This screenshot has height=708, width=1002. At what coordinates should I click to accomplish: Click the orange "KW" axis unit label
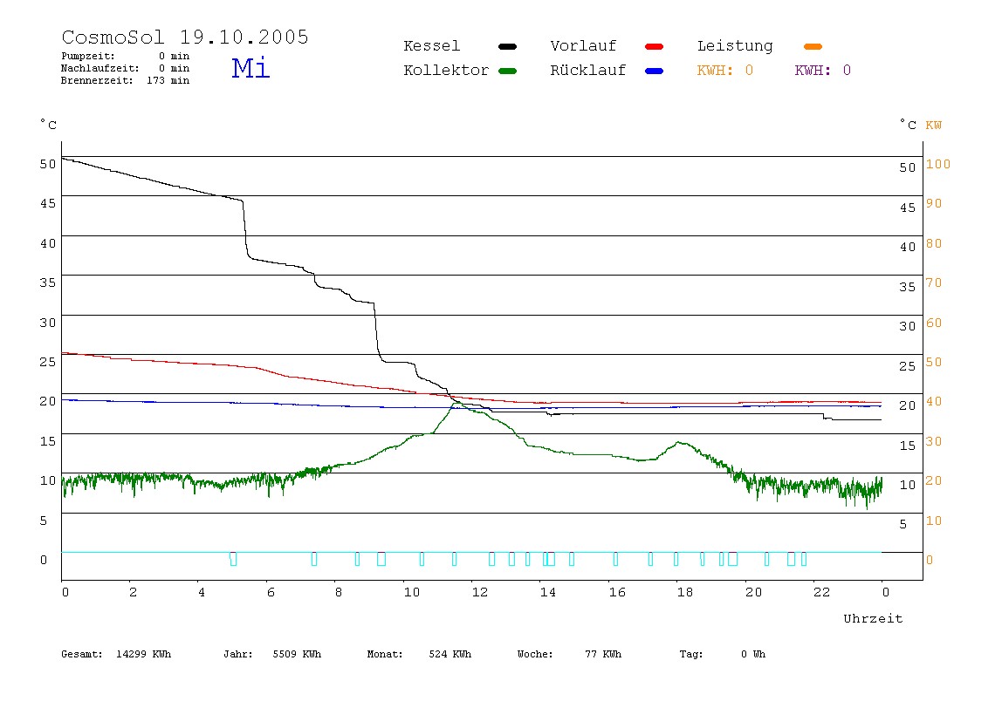(934, 126)
